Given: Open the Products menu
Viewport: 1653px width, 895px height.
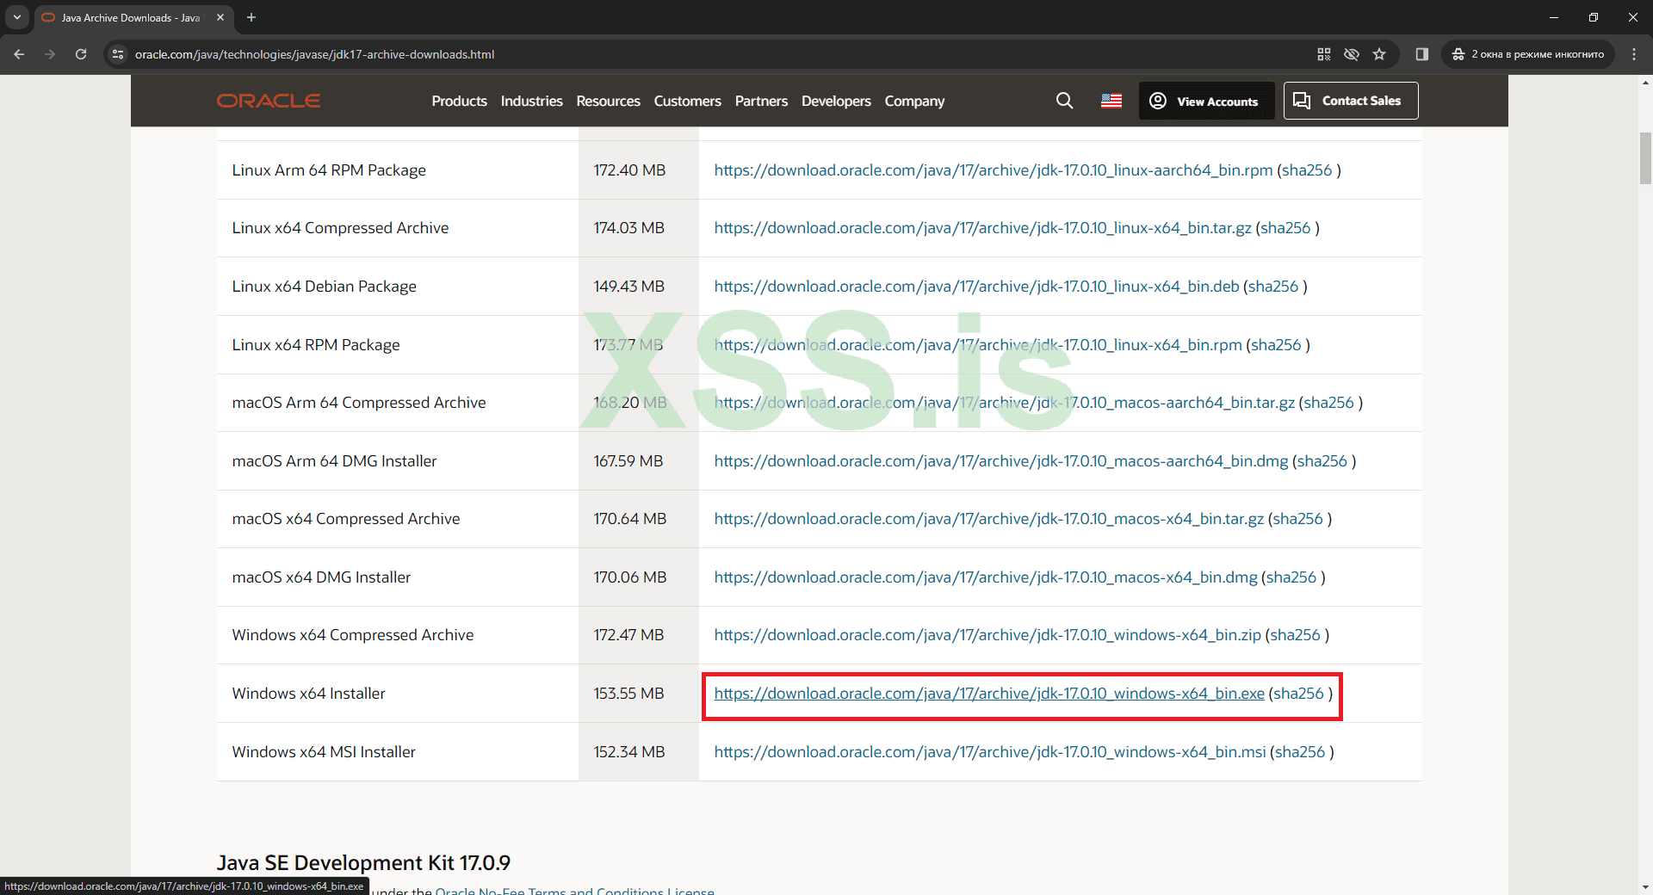Looking at the screenshot, I should coord(460,101).
